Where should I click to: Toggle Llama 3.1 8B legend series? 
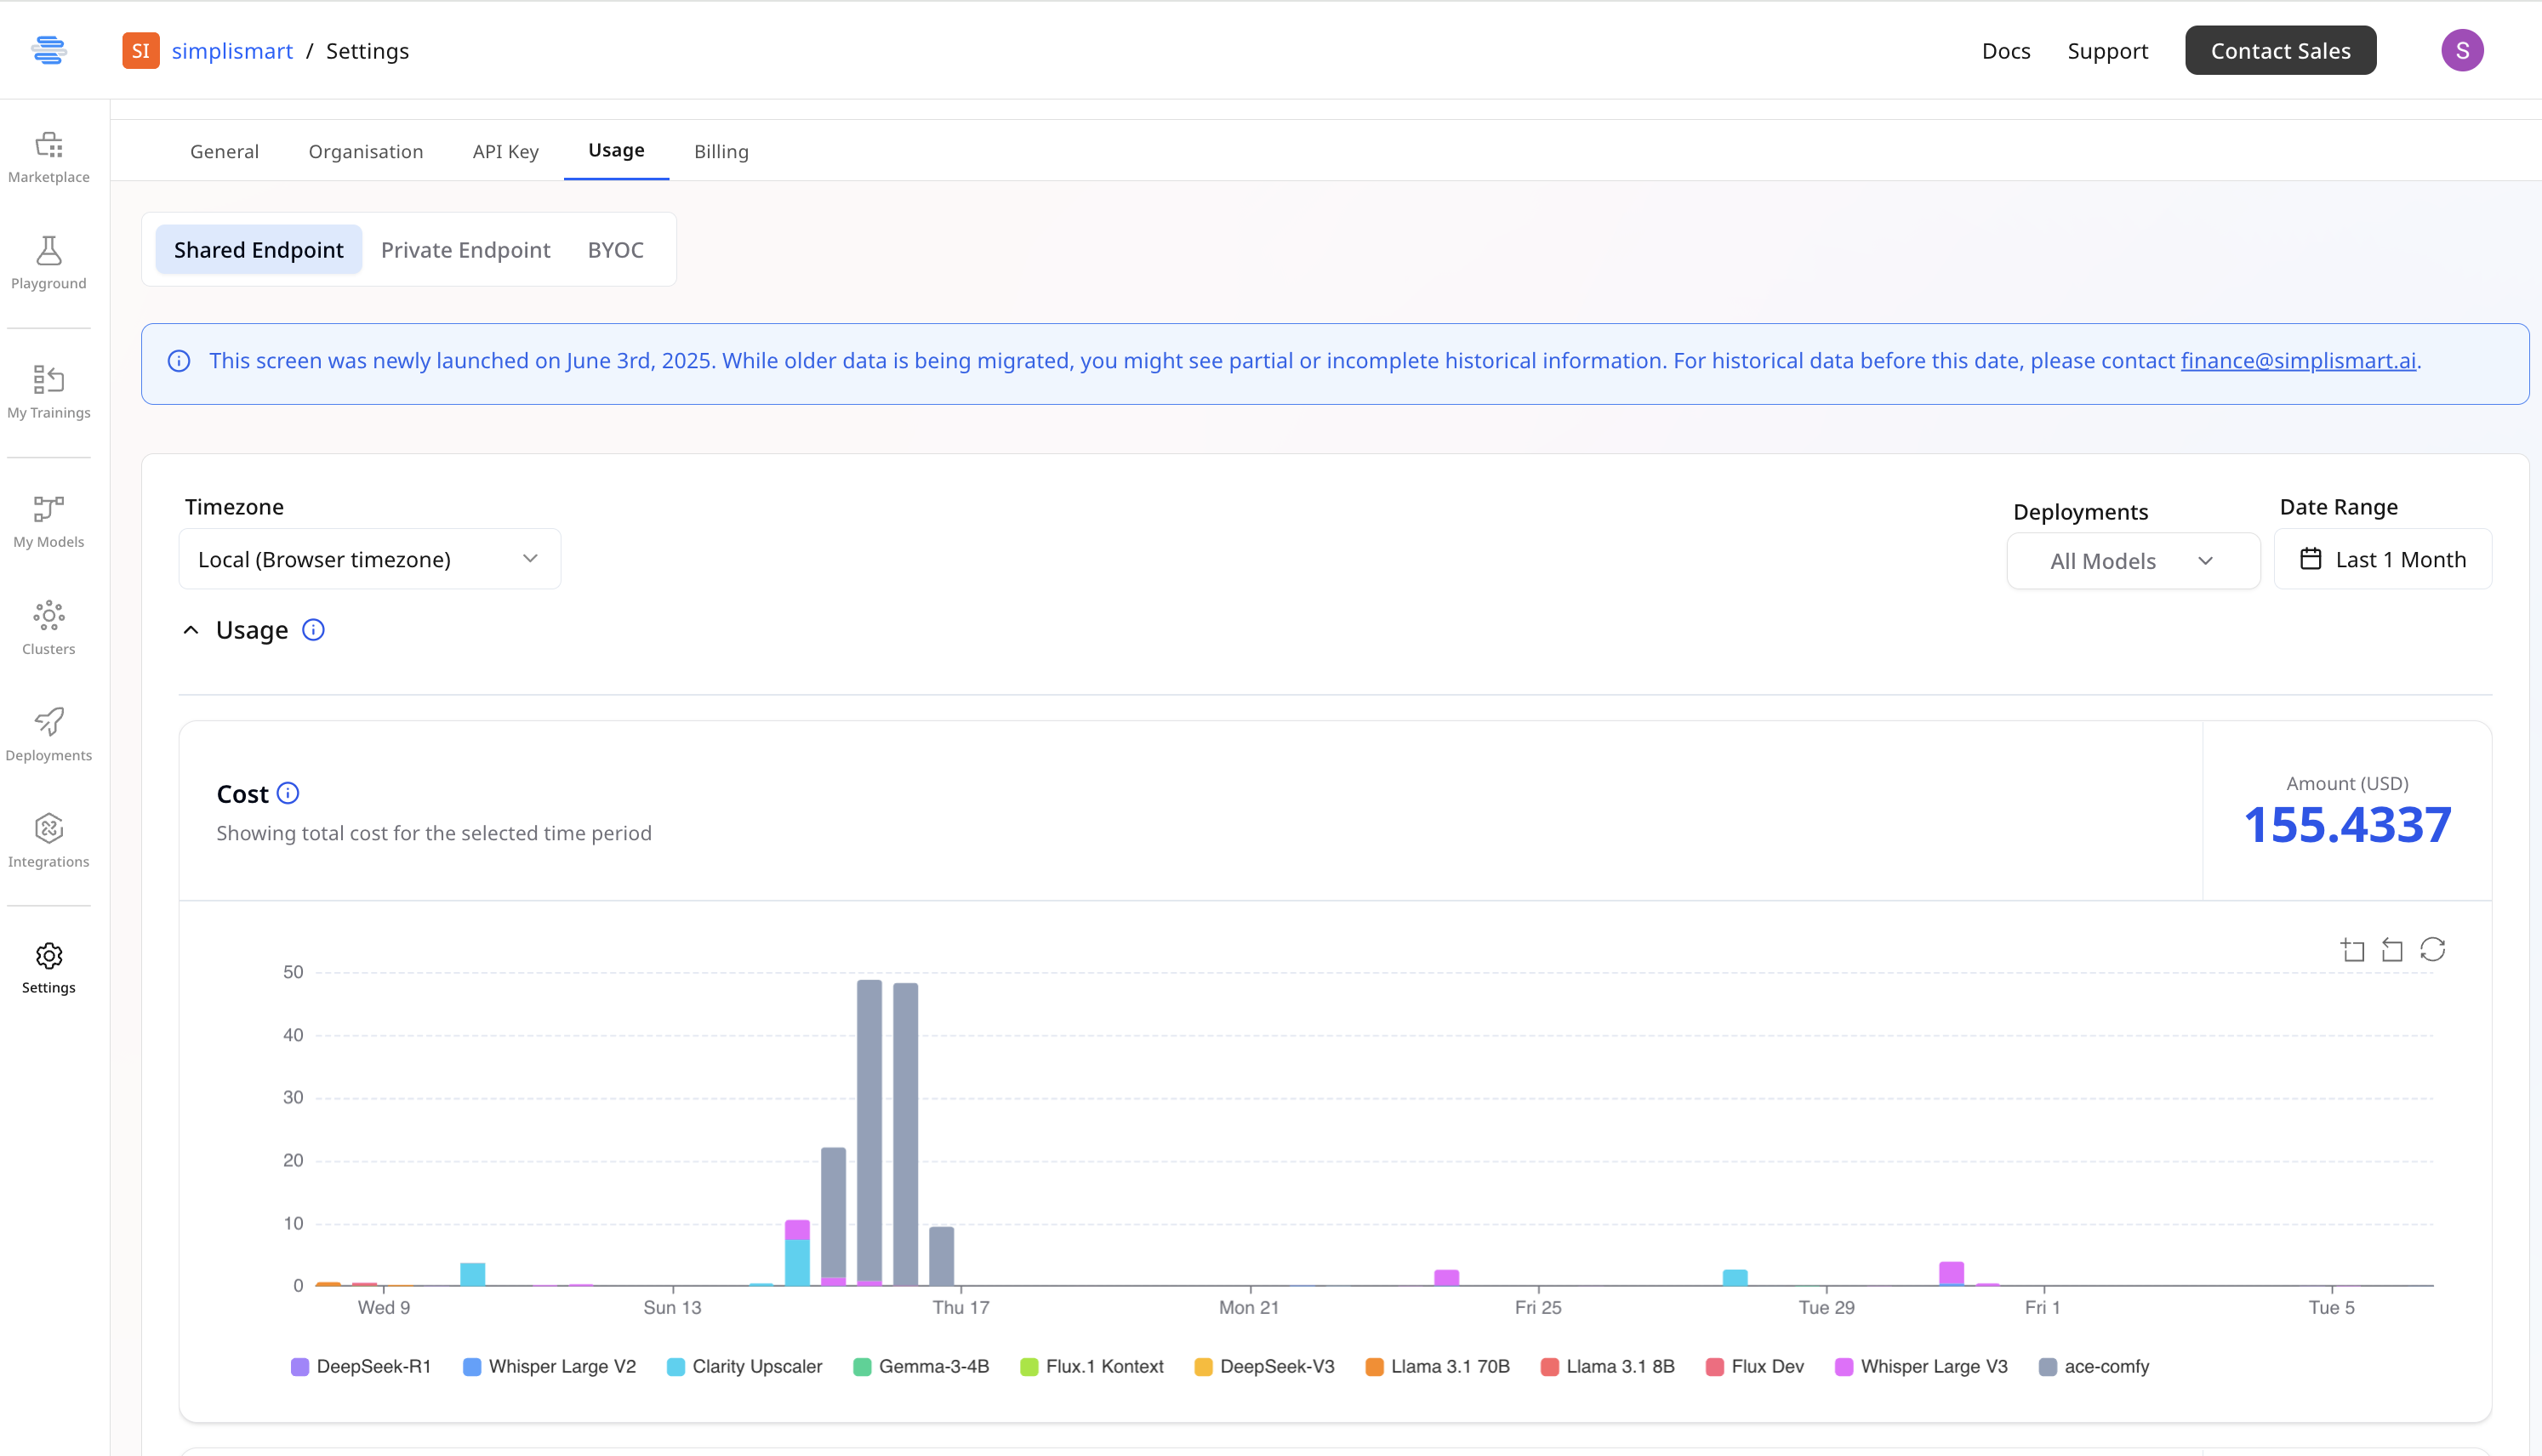click(1607, 1367)
